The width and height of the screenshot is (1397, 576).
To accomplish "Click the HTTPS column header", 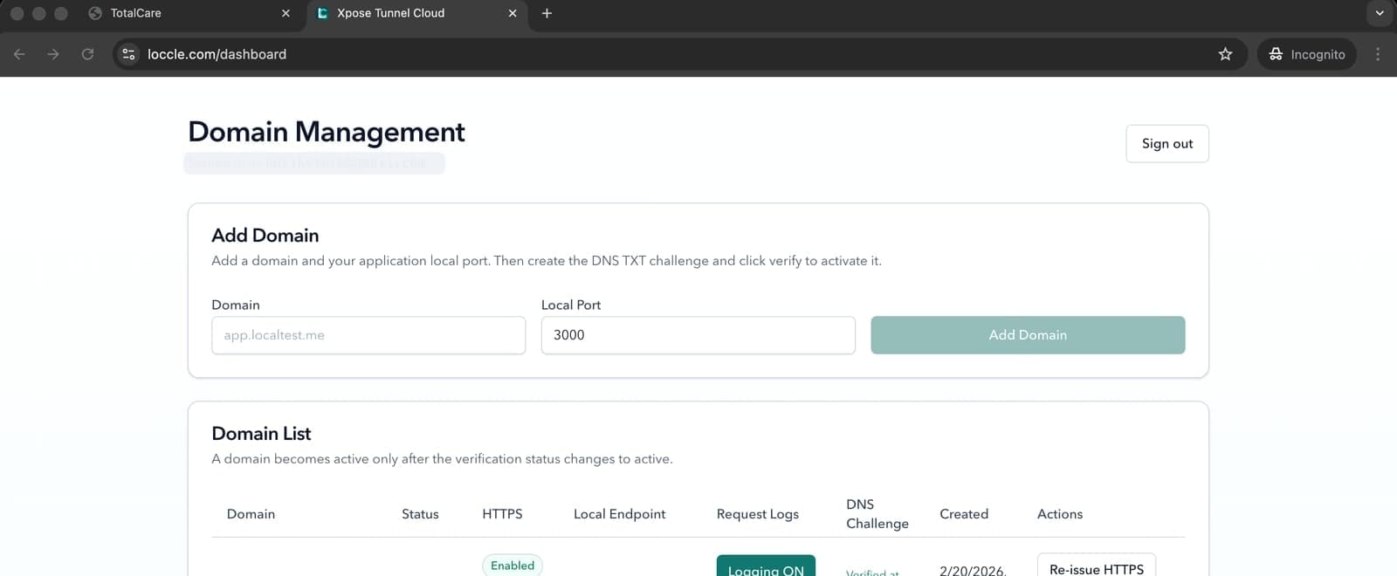I will click(502, 514).
